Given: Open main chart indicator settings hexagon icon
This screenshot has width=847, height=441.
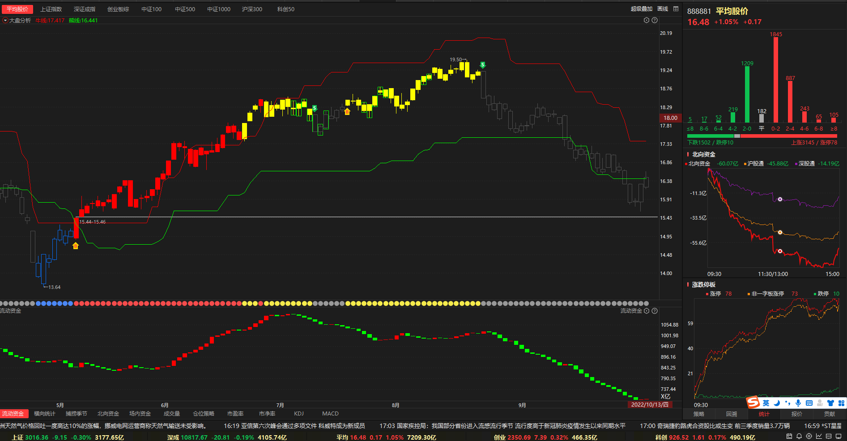Looking at the screenshot, I should [647, 20].
